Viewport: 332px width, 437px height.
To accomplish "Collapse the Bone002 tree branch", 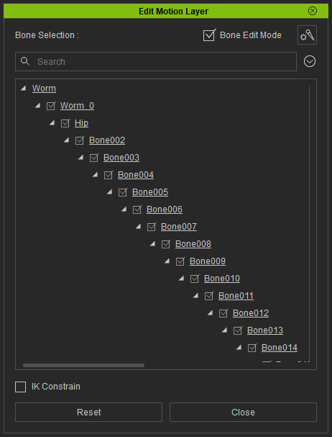I will pos(66,140).
